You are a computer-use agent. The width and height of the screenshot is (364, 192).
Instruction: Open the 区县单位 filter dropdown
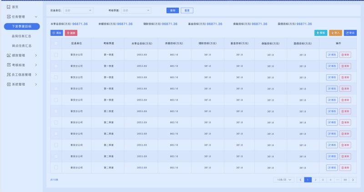coord(78,10)
